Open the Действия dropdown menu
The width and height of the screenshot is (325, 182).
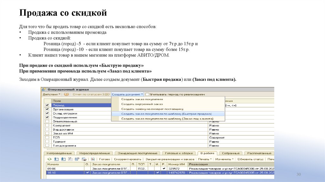51,94
